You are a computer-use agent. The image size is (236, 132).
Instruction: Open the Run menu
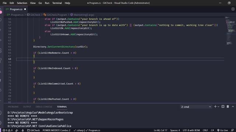click(47, 3)
